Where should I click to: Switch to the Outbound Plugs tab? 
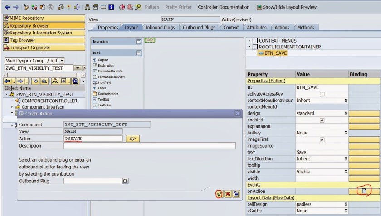(199, 28)
